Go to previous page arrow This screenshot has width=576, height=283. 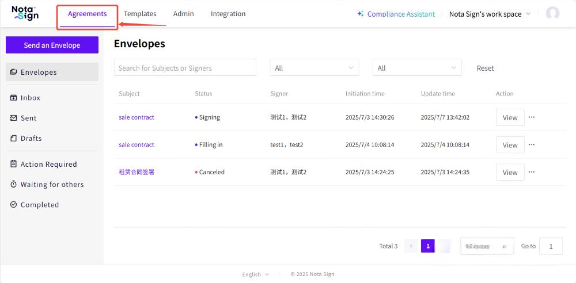(411, 246)
